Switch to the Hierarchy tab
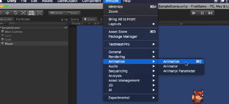Image resolution: width=229 pixels, height=104 pixels. pyautogui.click(x=6, y=19)
